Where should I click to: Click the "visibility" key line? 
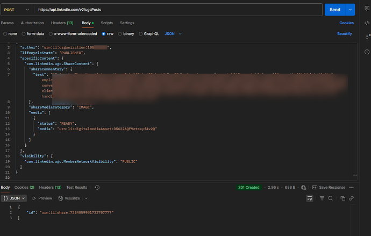pos(37,156)
